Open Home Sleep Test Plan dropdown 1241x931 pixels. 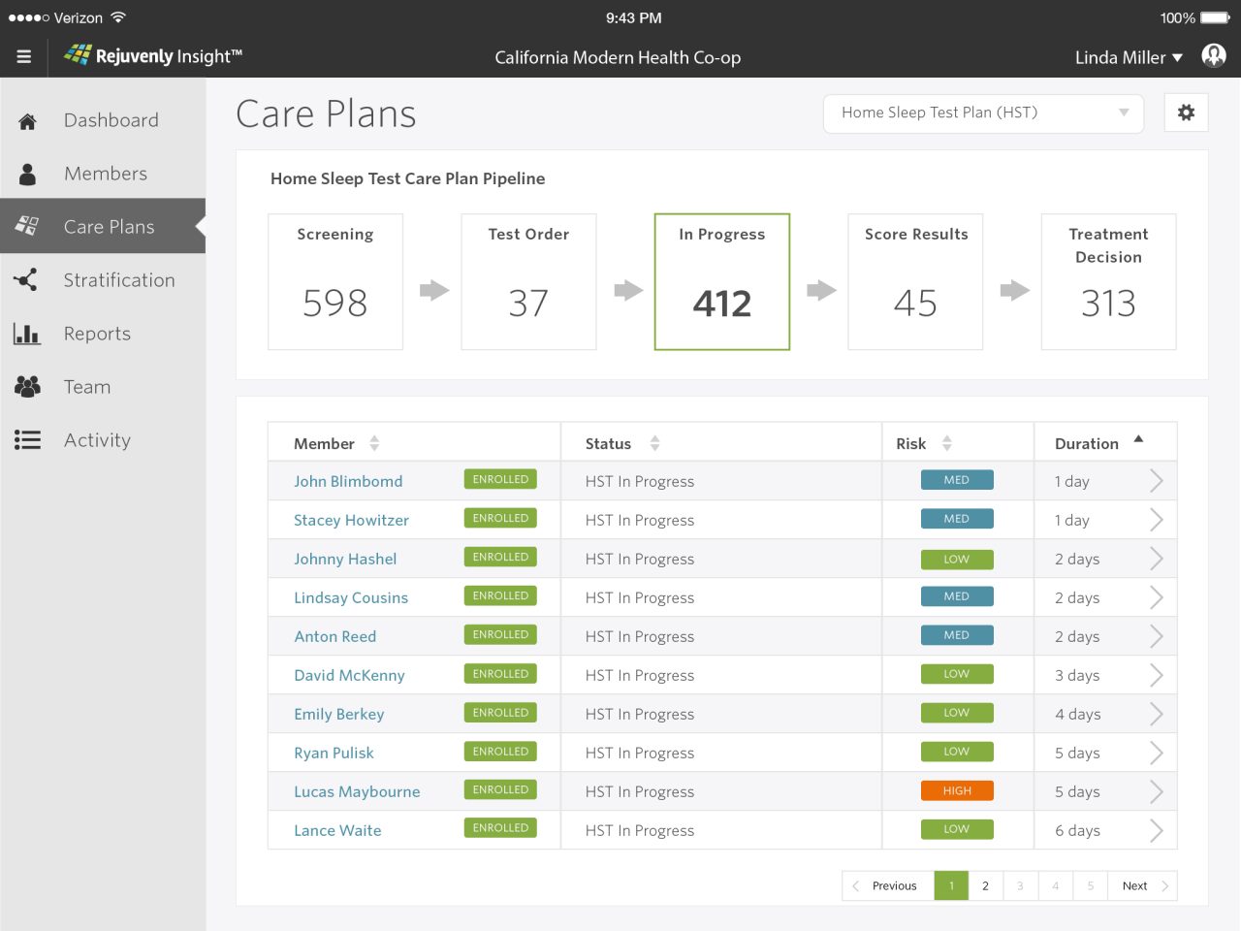point(982,113)
